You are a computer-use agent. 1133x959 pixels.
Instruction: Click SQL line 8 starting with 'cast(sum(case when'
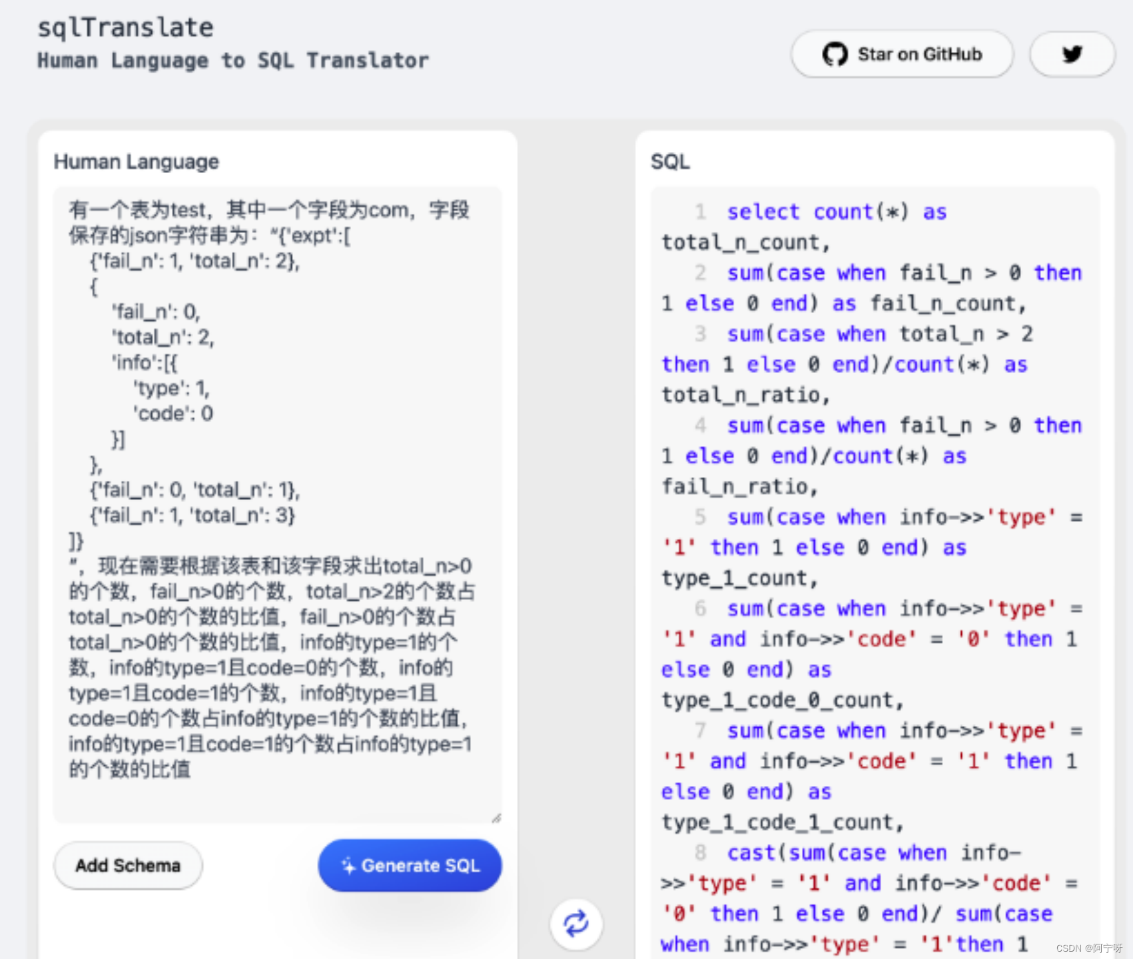[874, 853]
